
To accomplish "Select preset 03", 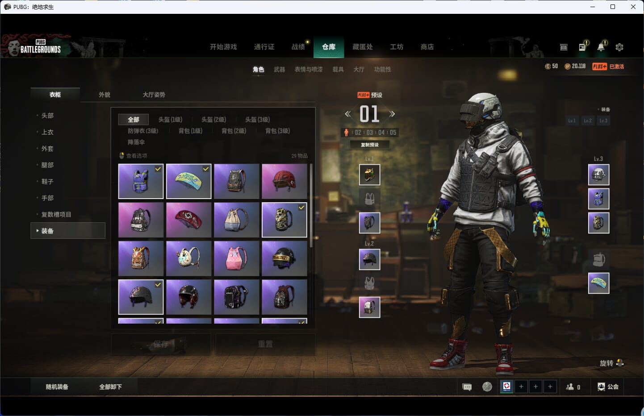I will tap(370, 133).
